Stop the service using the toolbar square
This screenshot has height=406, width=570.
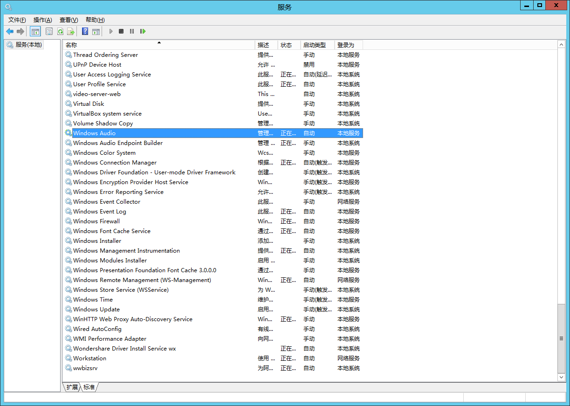(x=121, y=31)
